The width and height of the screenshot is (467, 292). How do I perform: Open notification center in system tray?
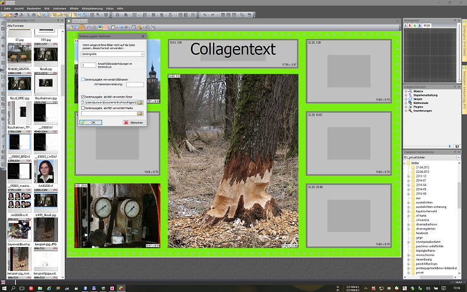pos(444,288)
